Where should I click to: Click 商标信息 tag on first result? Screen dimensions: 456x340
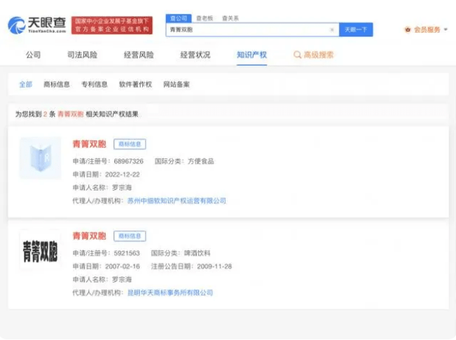click(x=130, y=144)
